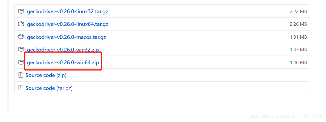Click the package icon beside win64.zip
The height and width of the screenshot is (122, 326).
(21, 62)
